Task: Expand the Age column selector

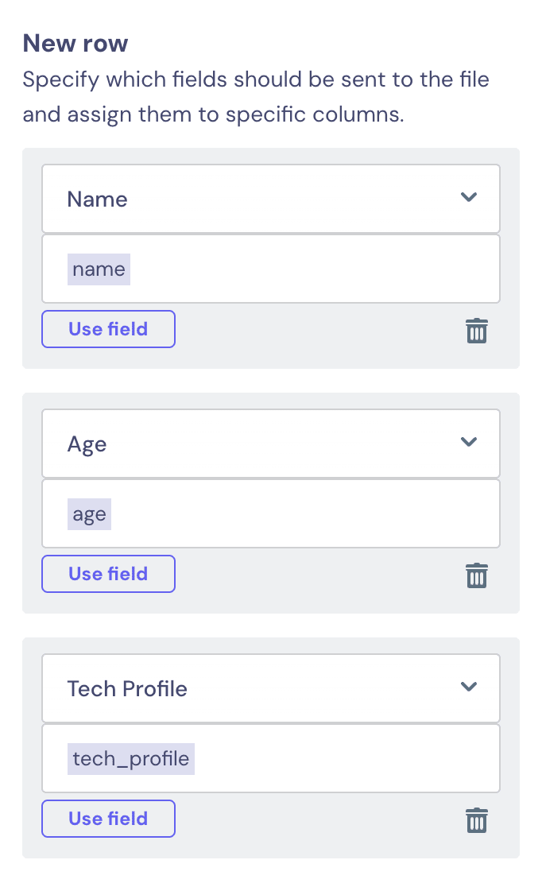Action: click(271, 443)
